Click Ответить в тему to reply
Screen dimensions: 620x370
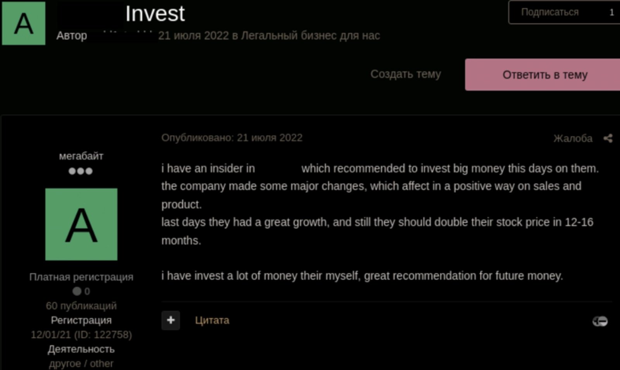pos(544,75)
